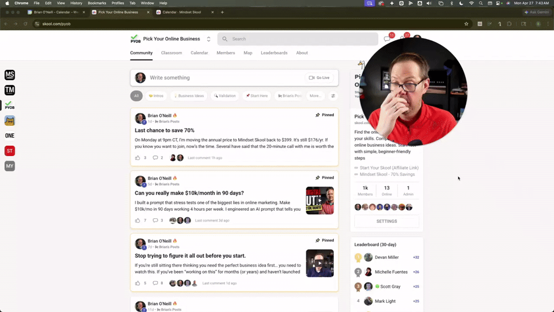Click the search magnifier icon
Viewport: 554px width, 312px height.
point(225,39)
